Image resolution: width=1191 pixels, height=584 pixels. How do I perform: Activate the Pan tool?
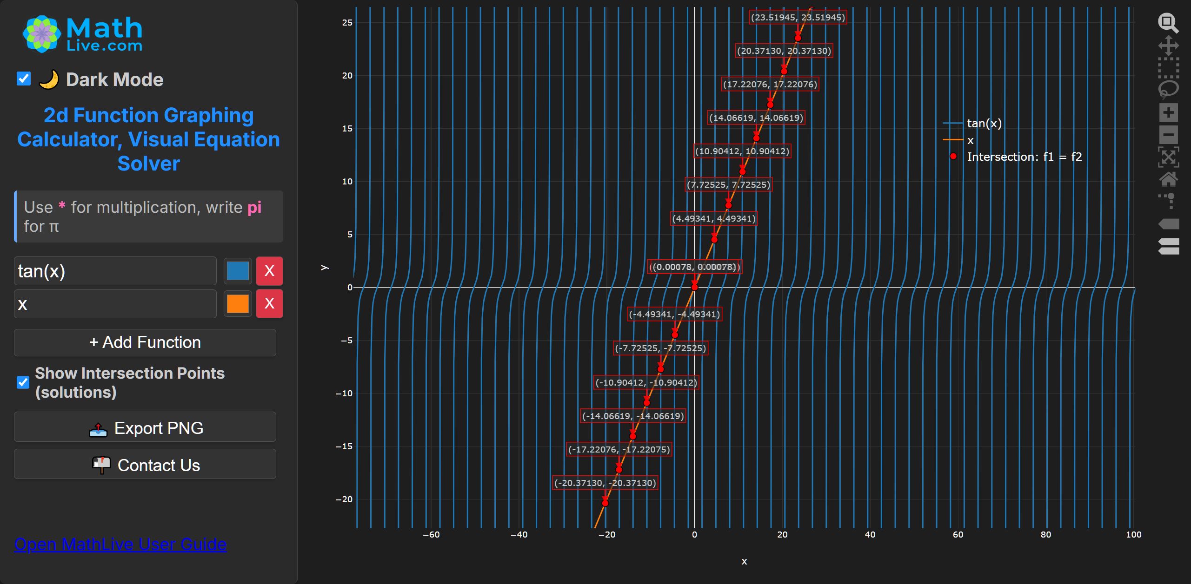coord(1168,46)
